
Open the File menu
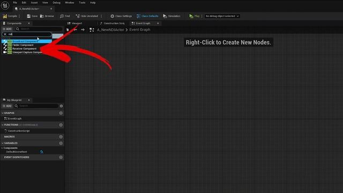click(x=15, y=3)
